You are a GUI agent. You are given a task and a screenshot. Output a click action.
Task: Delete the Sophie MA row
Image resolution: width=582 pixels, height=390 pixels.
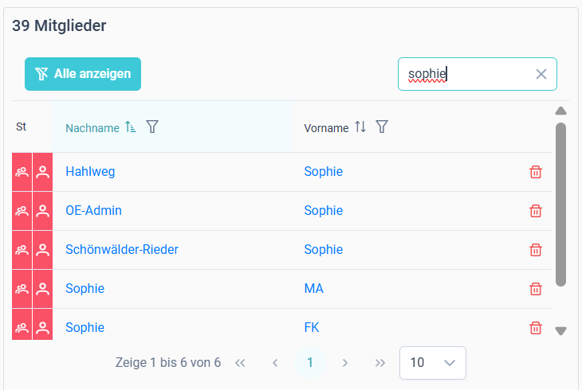[535, 289]
